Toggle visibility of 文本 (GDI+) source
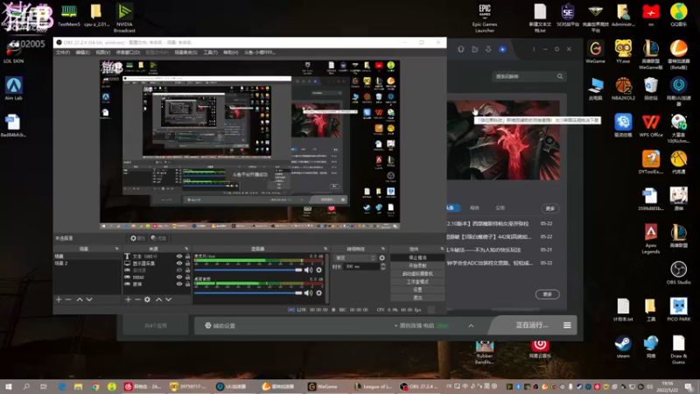Viewport: 700px width, 394px height. click(x=179, y=257)
